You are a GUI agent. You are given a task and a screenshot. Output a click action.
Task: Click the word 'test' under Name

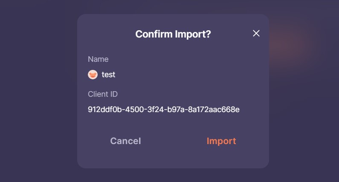[108, 75]
